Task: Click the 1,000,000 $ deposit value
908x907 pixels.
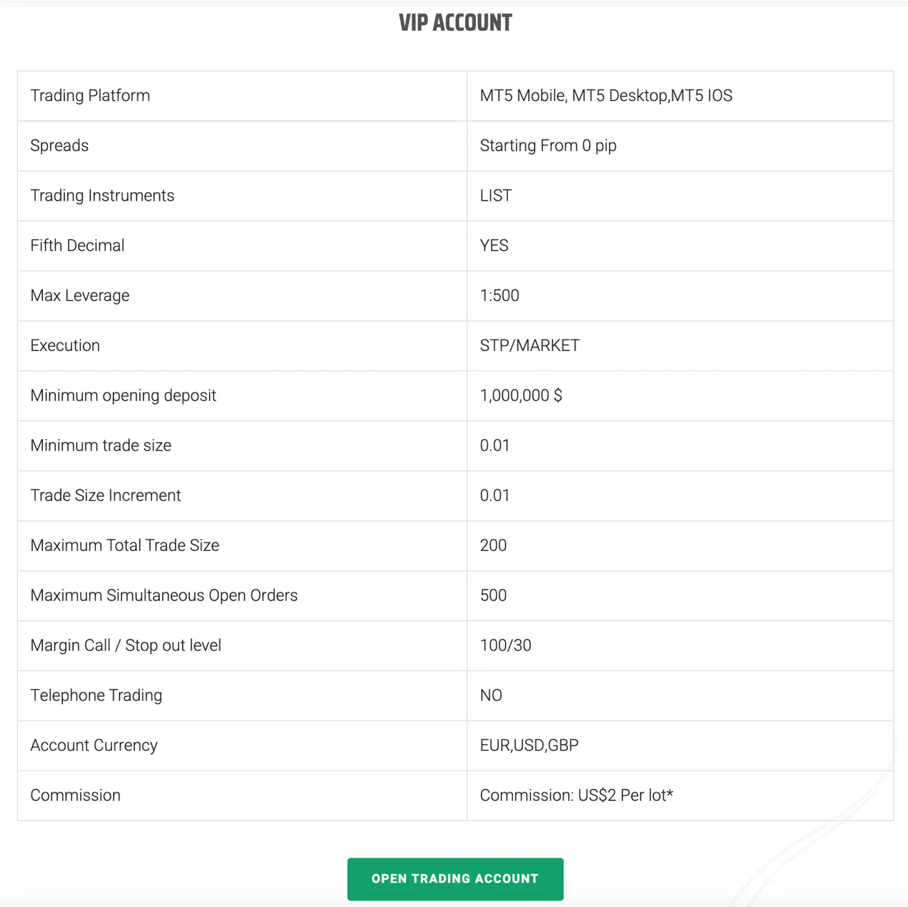Action: [x=521, y=395]
